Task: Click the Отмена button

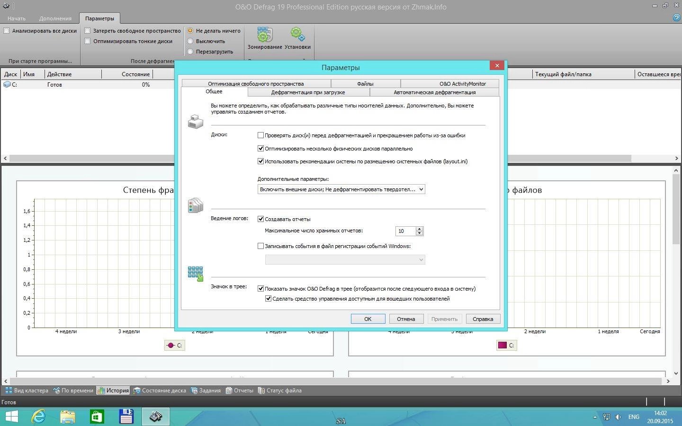Action: coord(406,319)
